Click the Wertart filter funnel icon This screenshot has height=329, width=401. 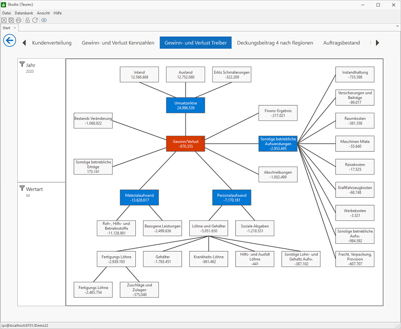tap(22, 189)
